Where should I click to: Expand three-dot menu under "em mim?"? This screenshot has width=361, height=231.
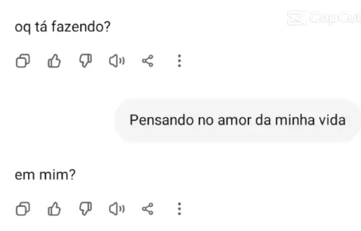tap(179, 208)
